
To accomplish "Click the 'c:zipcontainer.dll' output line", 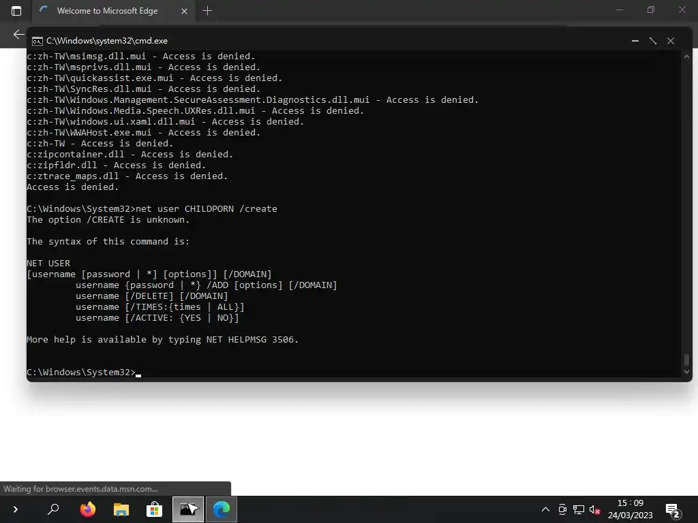I will coord(130,155).
